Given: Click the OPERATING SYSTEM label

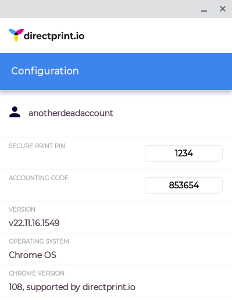Looking at the screenshot, I should point(39,241).
